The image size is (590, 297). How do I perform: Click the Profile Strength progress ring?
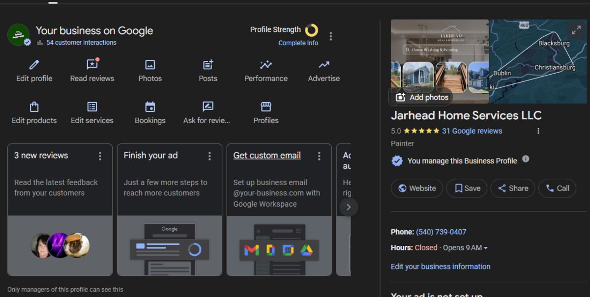311,30
